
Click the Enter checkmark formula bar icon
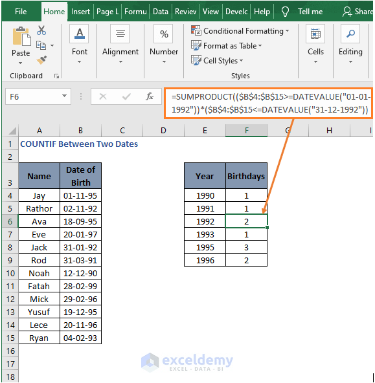[126, 97]
